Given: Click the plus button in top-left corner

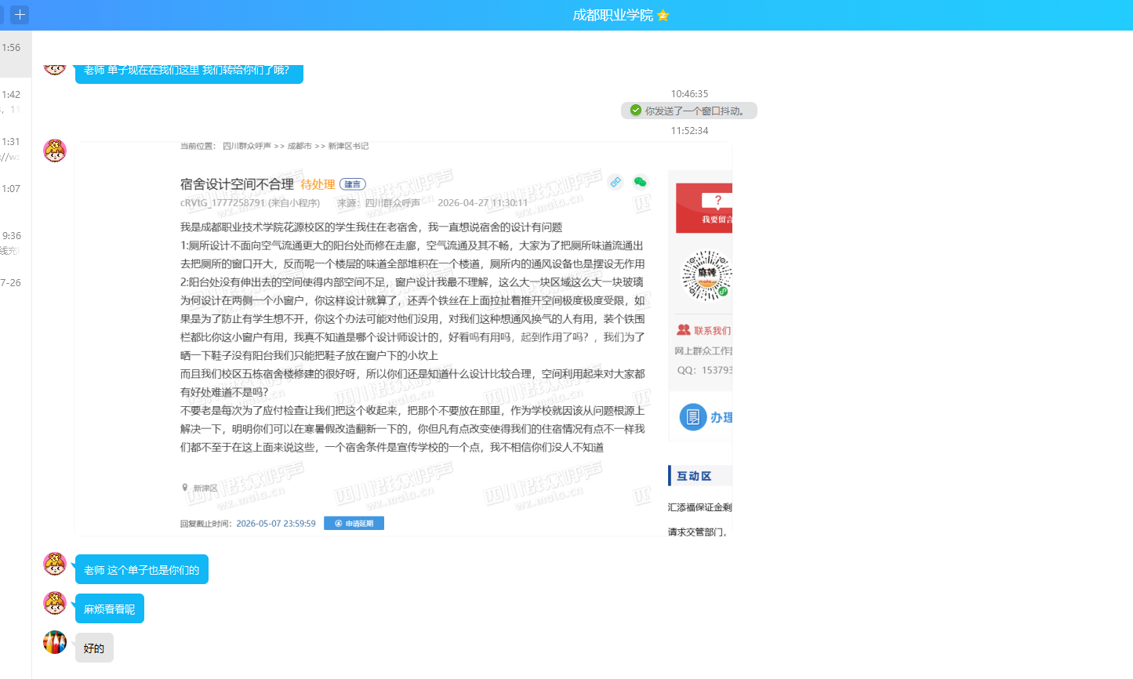Looking at the screenshot, I should pyautogui.click(x=20, y=15).
